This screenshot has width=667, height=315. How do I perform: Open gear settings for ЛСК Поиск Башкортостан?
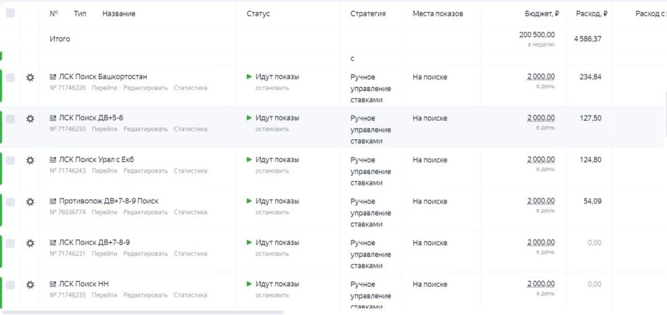pos(30,77)
